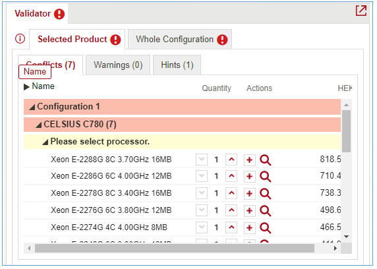This screenshot has height=269, width=377.
Task: Collapse the CELSIUS C780 (7) node
Action: pyautogui.click(x=38, y=125)
